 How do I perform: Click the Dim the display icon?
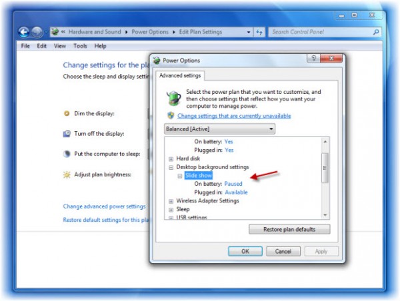point(67,113)
